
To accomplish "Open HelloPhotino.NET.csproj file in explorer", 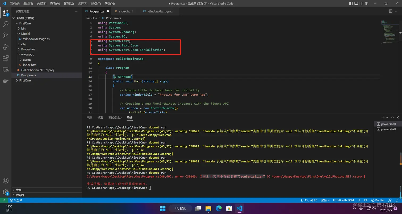I will pos(37,70).
